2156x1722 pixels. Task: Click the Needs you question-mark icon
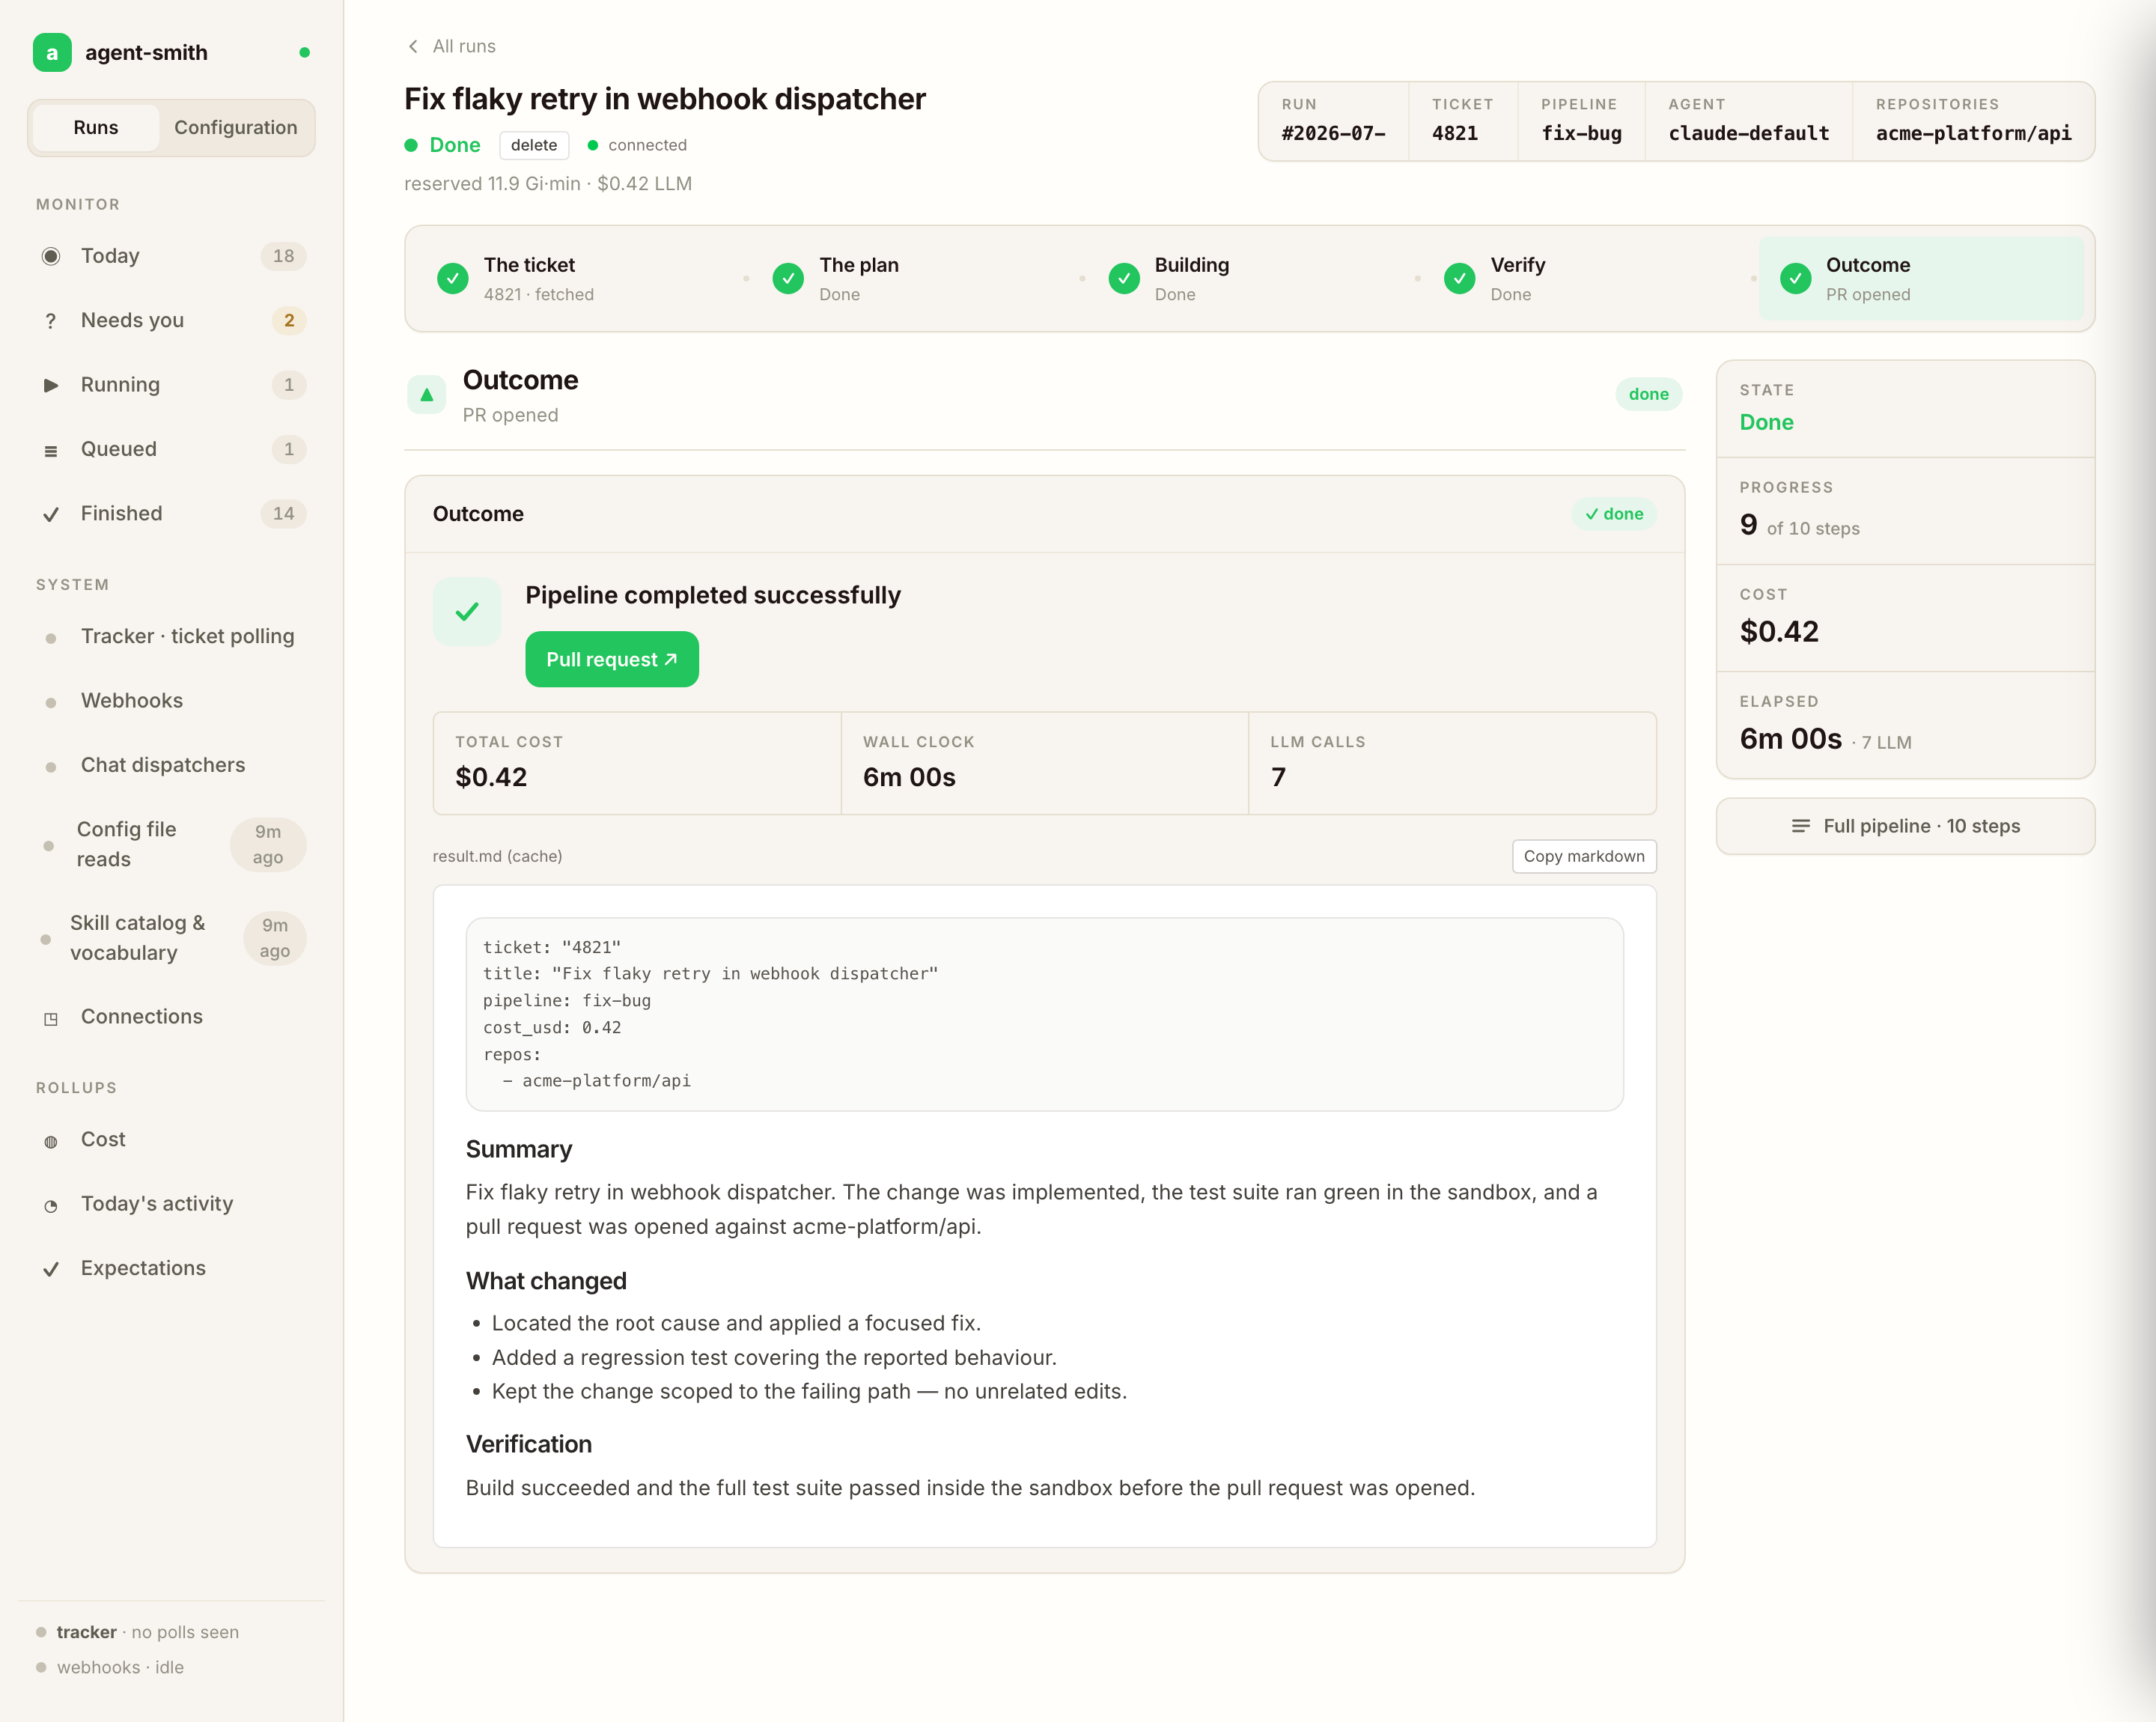click(51, 321)
